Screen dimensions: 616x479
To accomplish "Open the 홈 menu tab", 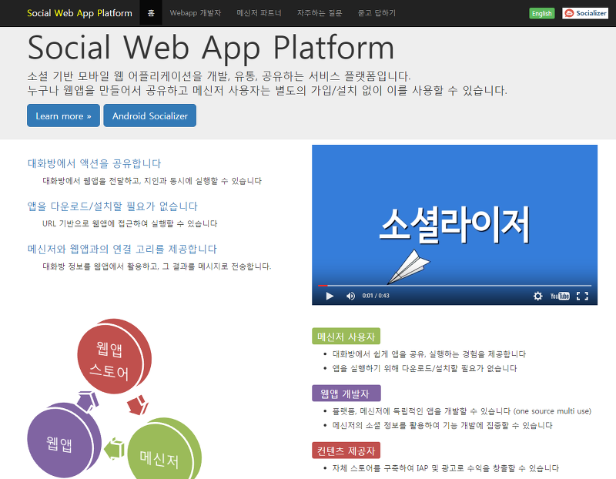I will pyautogui.click(x=151, y=13).
